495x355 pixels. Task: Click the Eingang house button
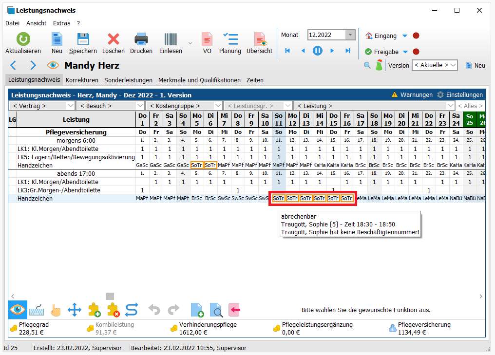coord(381,36)
